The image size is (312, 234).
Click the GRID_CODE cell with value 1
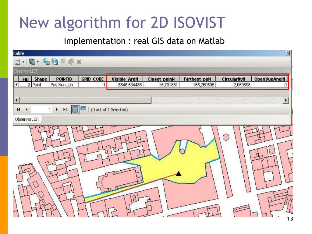(x=92, y=85)
